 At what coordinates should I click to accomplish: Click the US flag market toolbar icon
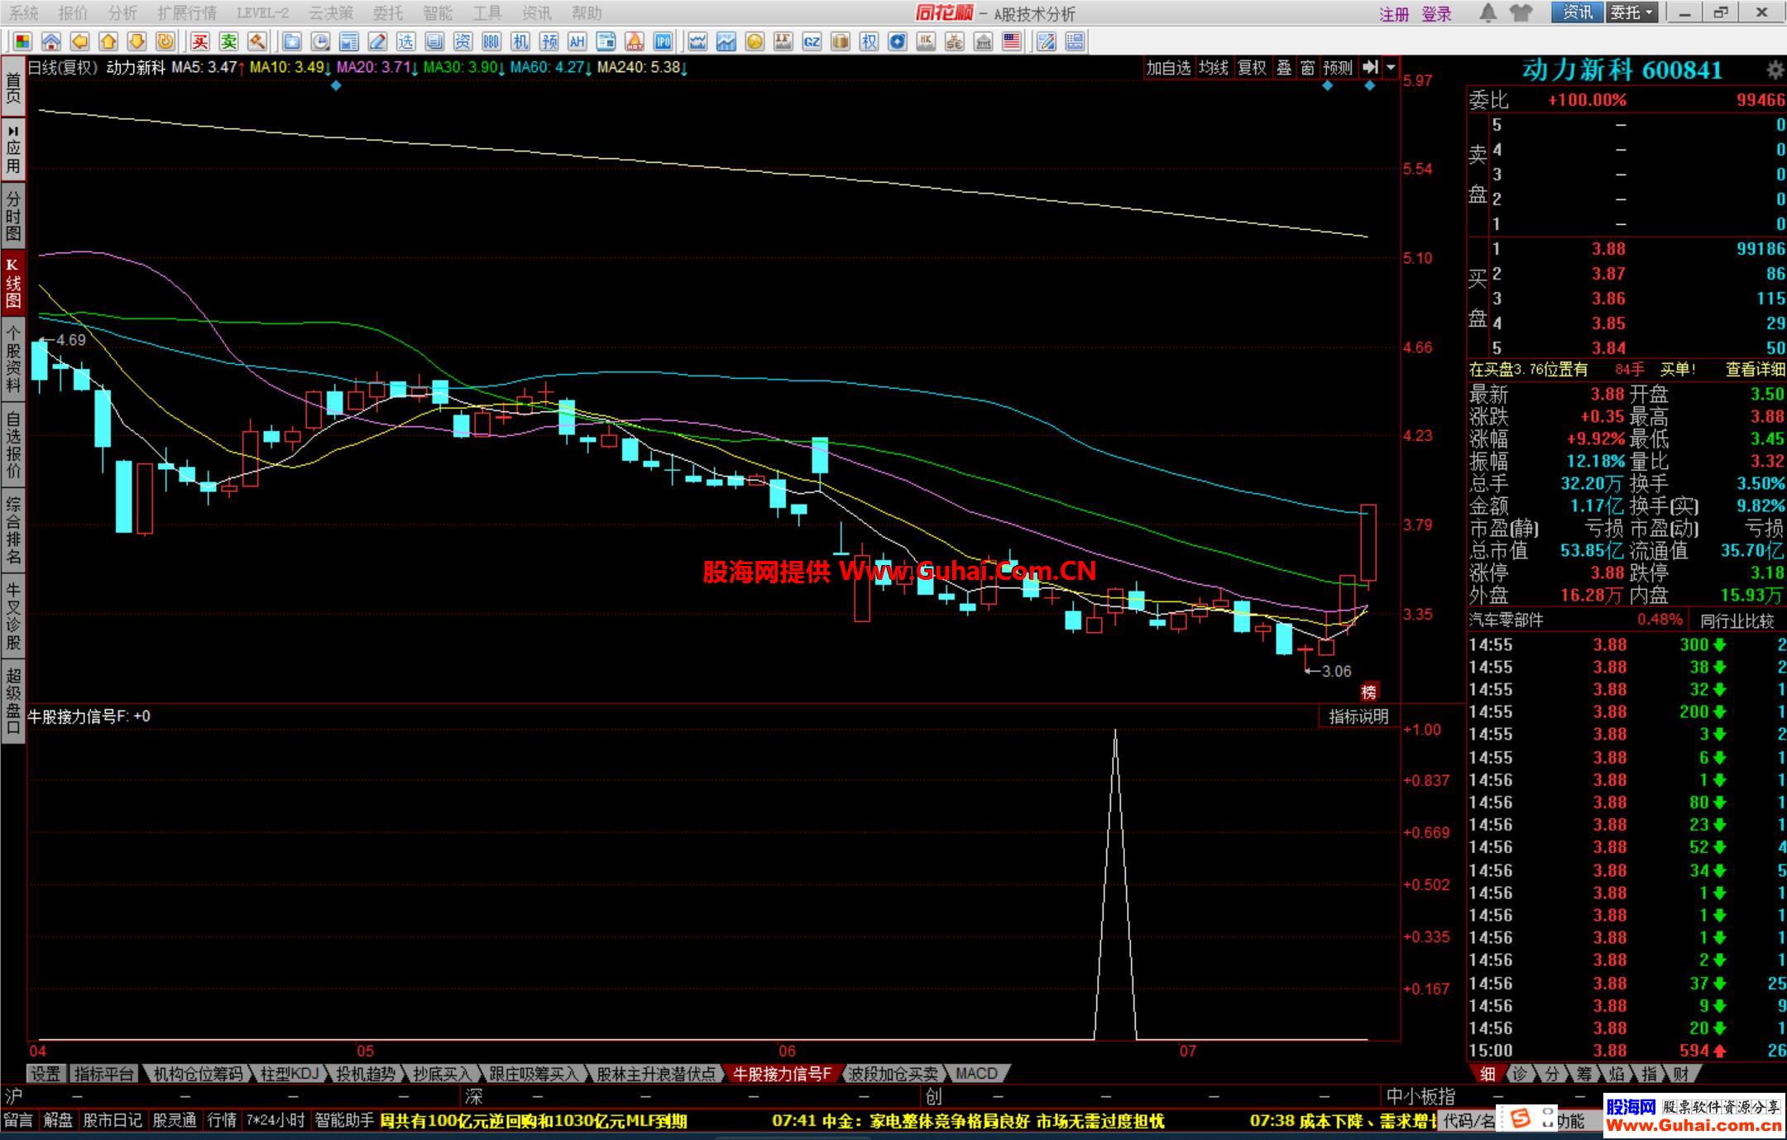(1012, 41)
